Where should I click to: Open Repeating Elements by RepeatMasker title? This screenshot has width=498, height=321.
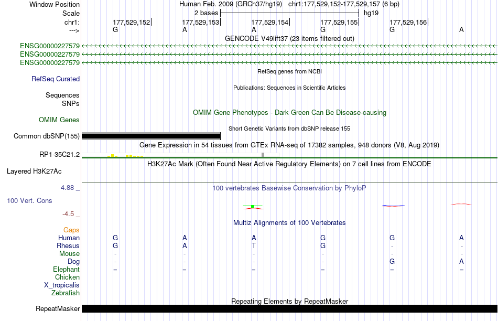click(289, 301)
